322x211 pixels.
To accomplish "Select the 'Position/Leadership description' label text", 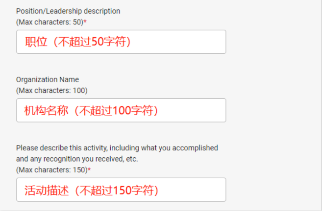I will pyautogui.click(x=68, y=11).
